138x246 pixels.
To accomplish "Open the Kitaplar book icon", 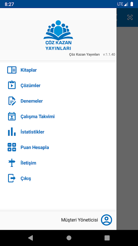I will pyautogui.click(x=12, y=70).
